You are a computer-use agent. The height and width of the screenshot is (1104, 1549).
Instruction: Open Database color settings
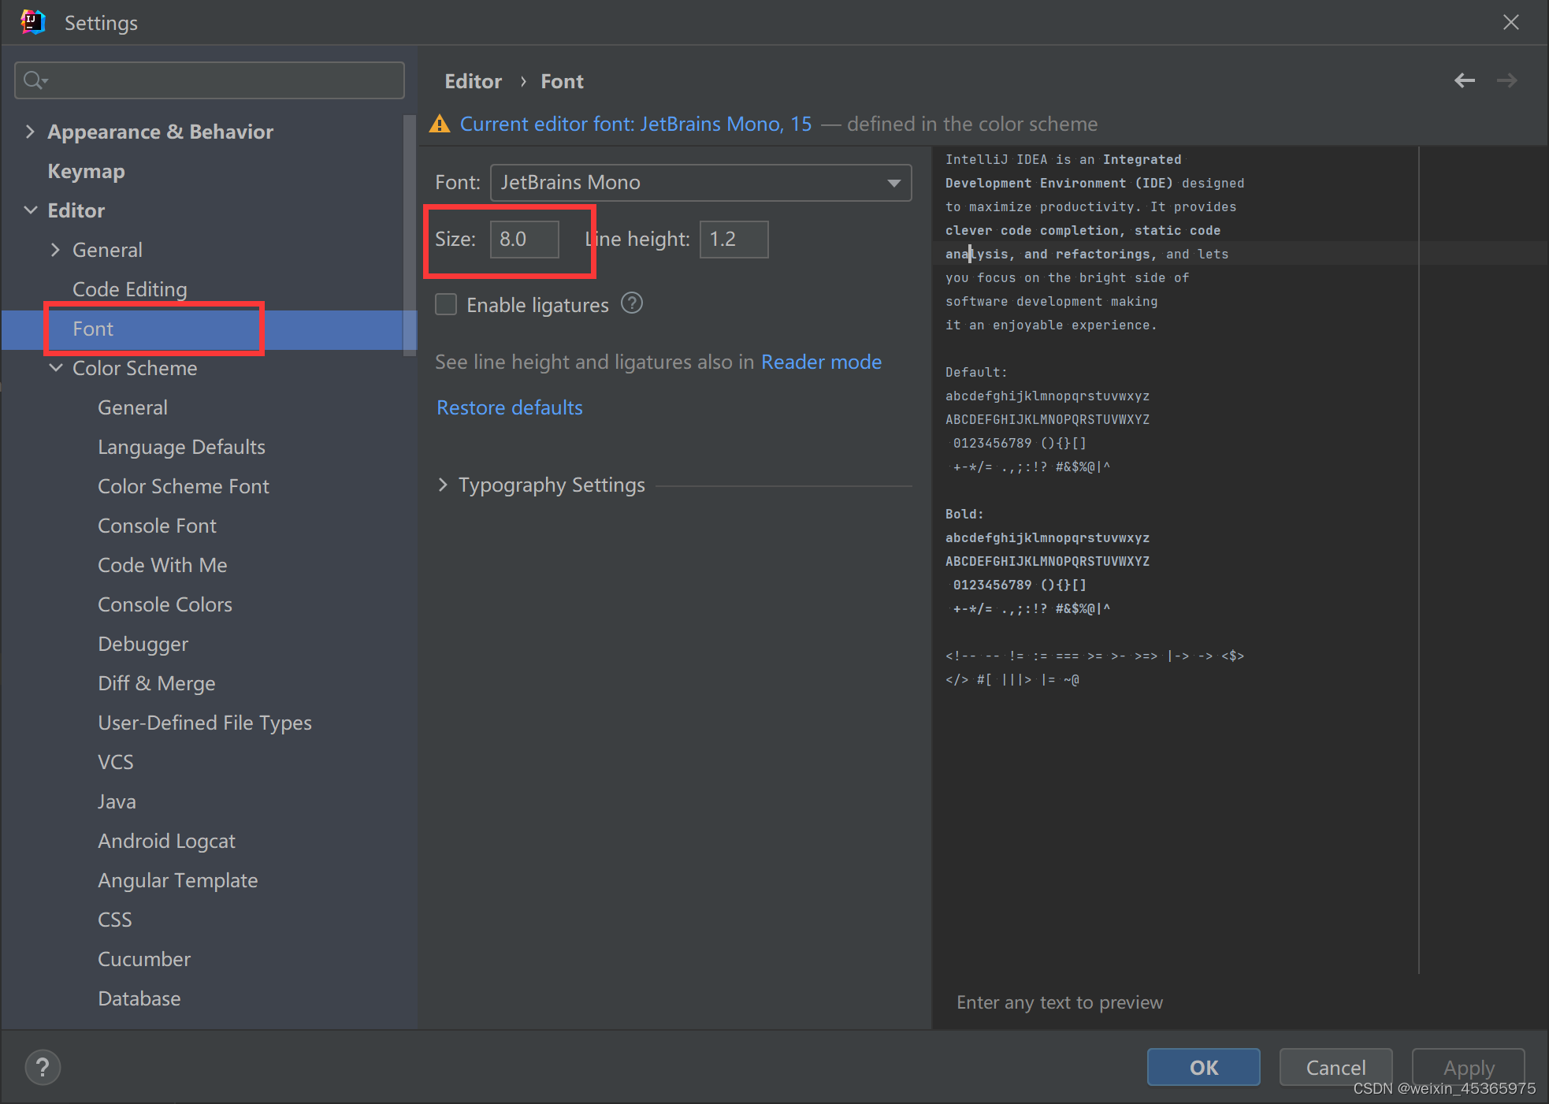139,998
